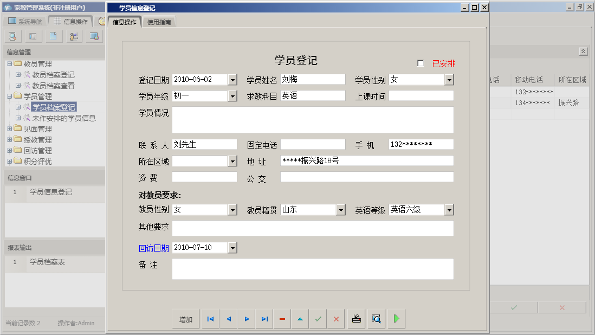Click the monitor browse icon in the toolbar
The height and width of the screenshot is (335, 595).
pyautogui.click(x=93, y=36)
